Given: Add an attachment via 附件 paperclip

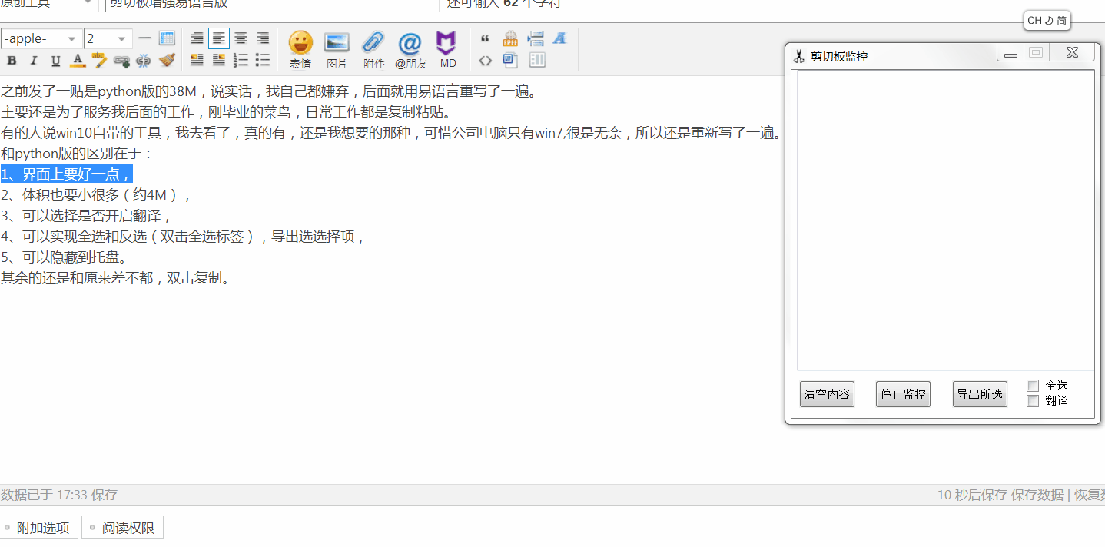Looking at the screenshot, I should (x=373, y=50).
